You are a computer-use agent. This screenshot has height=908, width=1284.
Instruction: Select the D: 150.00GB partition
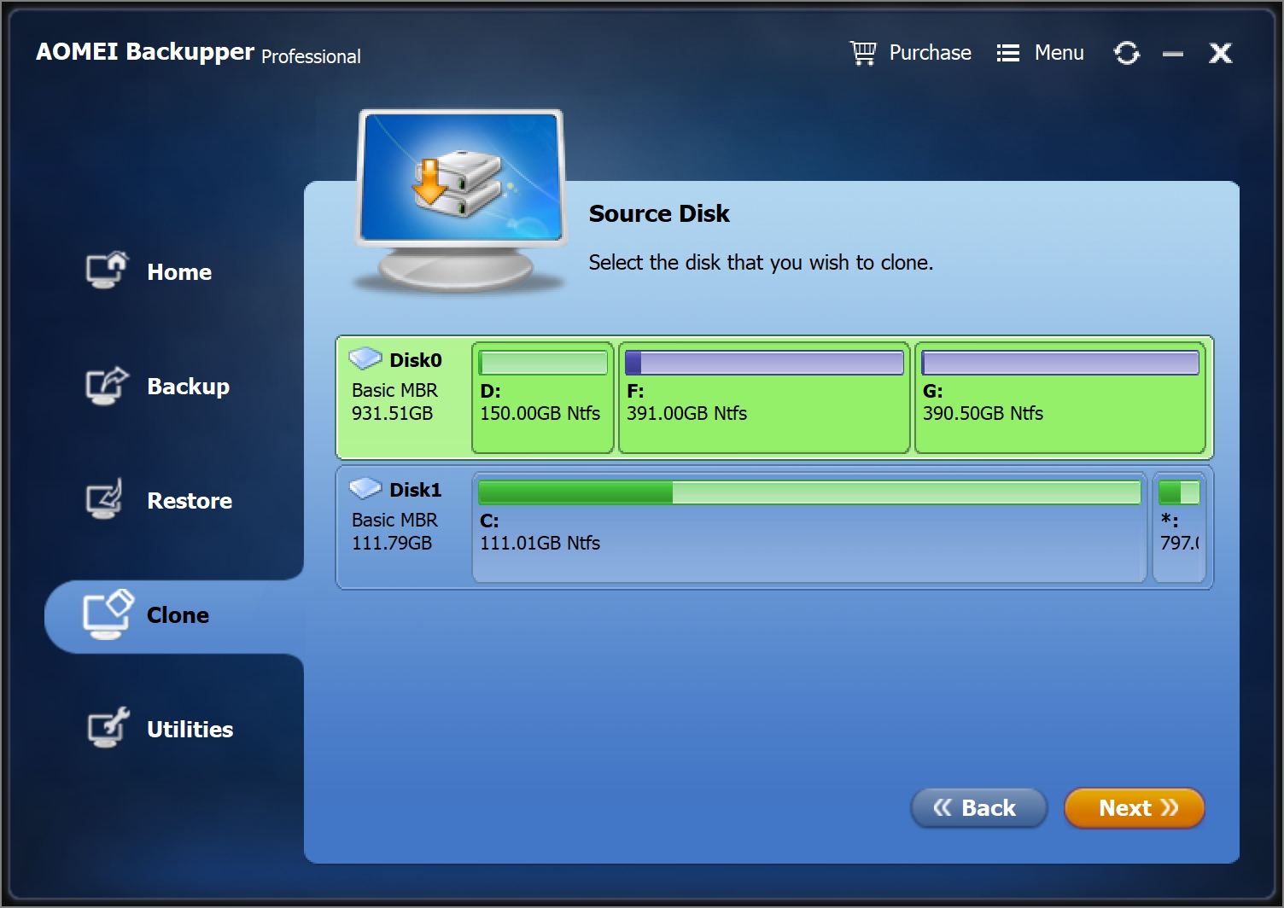coord(543,398)
